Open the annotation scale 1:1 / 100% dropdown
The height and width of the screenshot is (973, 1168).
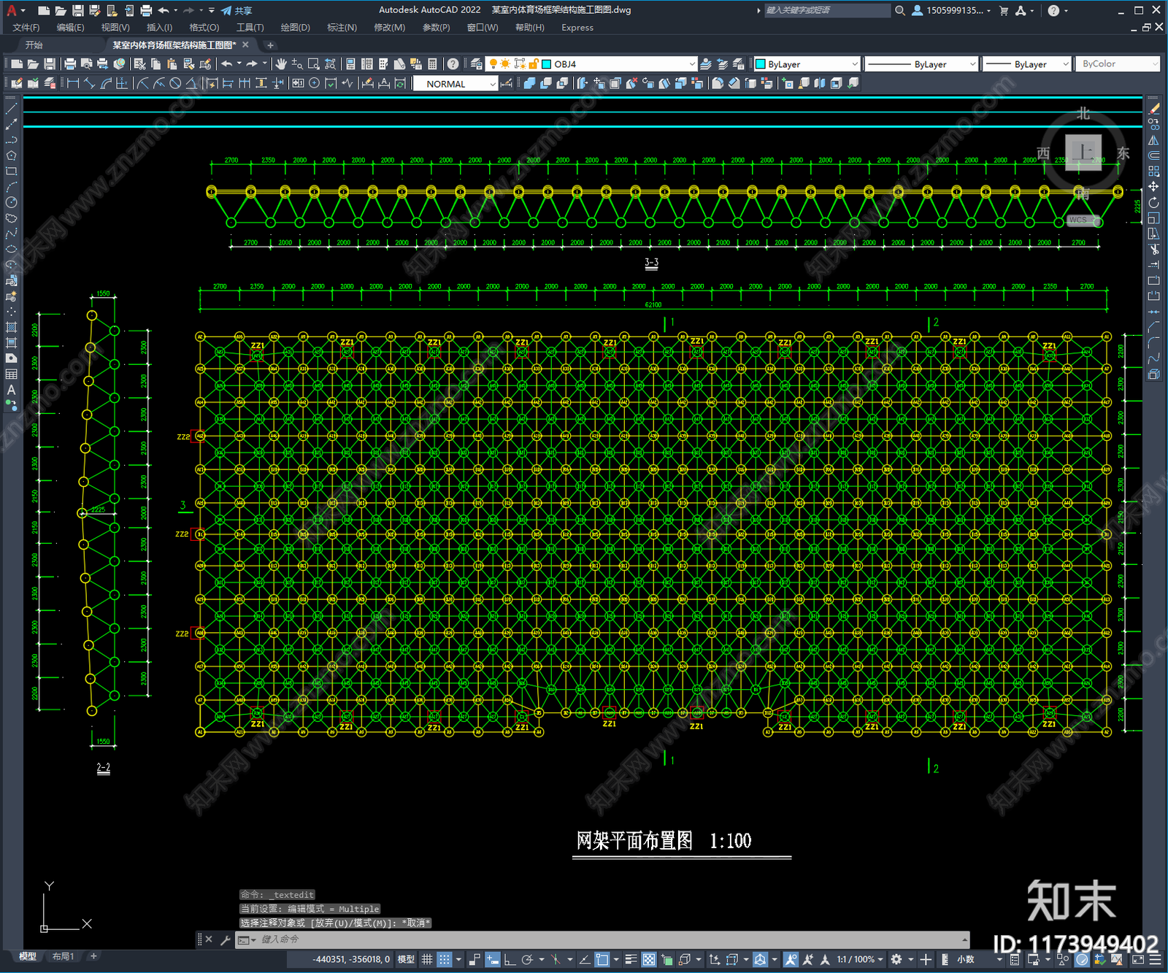[860, 959]
